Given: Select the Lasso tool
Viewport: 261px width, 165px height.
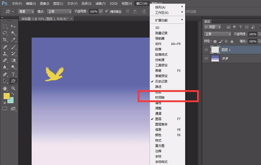Looking at the screenshot, I should point(5,33).
